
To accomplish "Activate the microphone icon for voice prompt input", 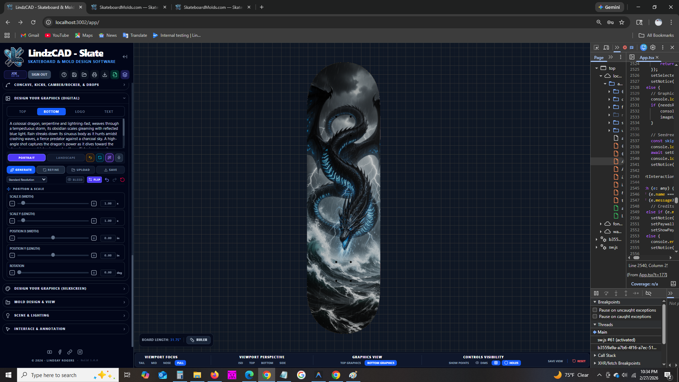I will coord(119,158).
